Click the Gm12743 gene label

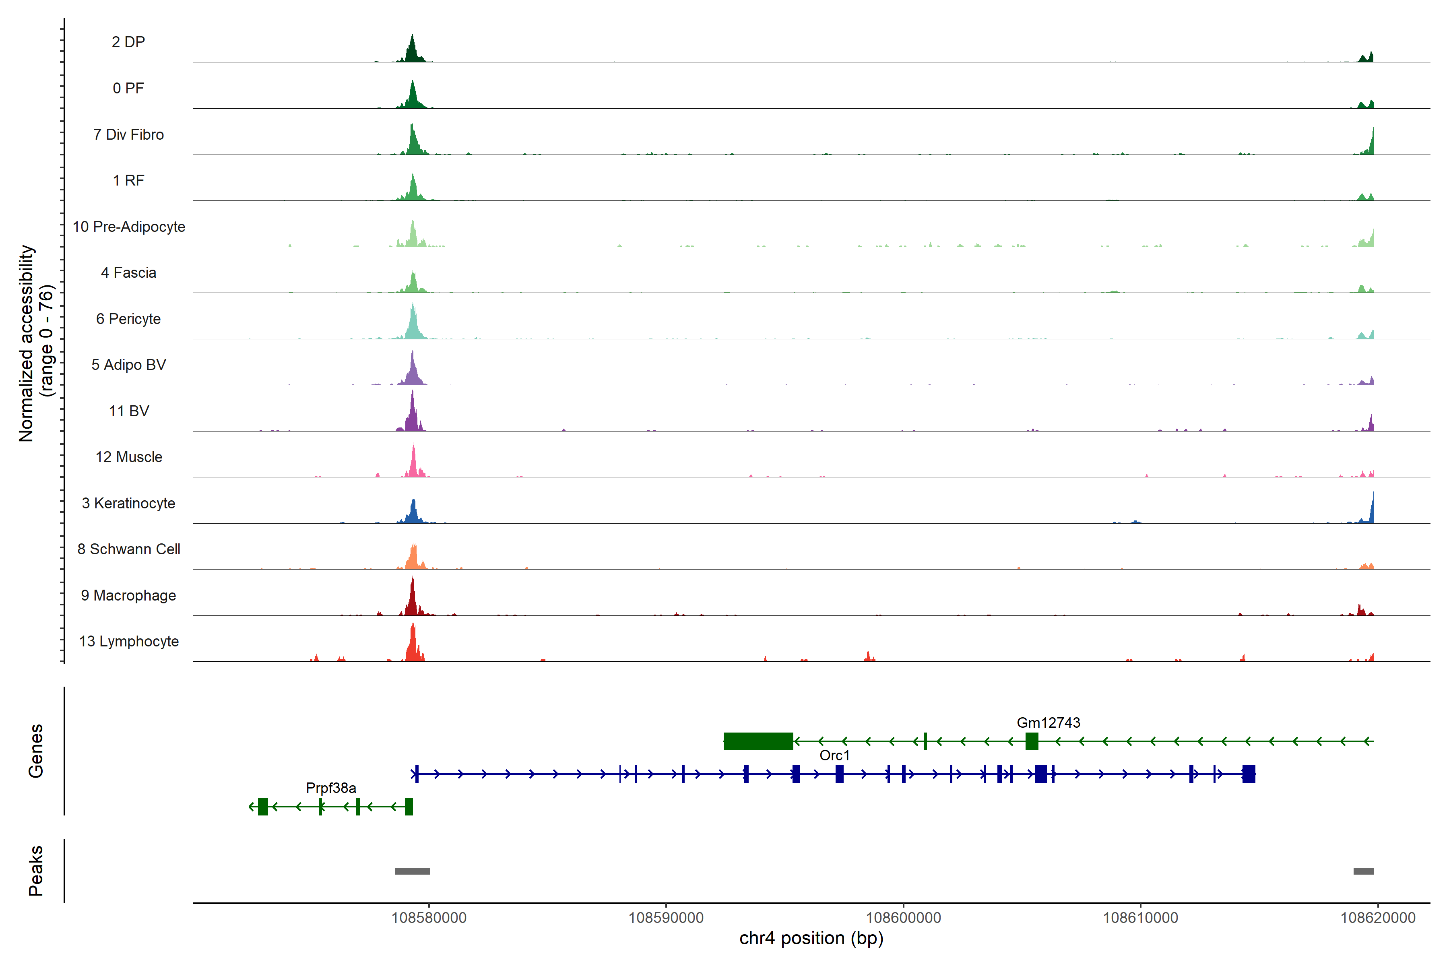tap(1048, 722)
